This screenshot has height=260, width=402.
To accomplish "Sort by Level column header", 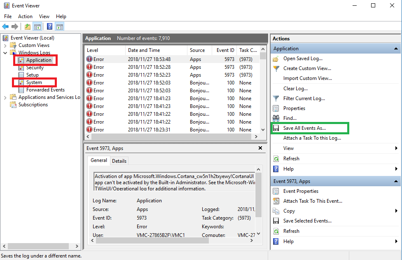I will click(105, 50).
